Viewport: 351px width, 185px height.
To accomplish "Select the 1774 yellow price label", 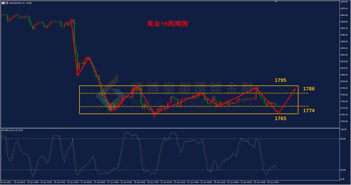I will click(x=309, y=110).
